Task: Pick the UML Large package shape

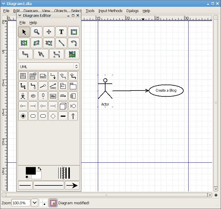Action: [x=73, y=86]
